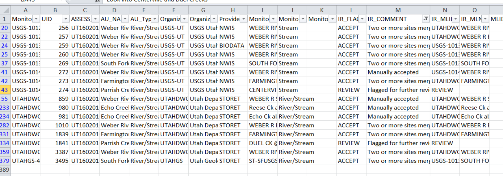Select row 334 header
This screenshot has width=503, height=176.
(5, 143)
